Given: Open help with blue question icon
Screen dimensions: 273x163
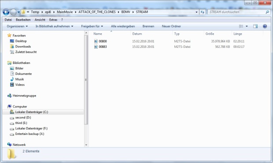Looking at the screenshot, I should tap(265, 26).
